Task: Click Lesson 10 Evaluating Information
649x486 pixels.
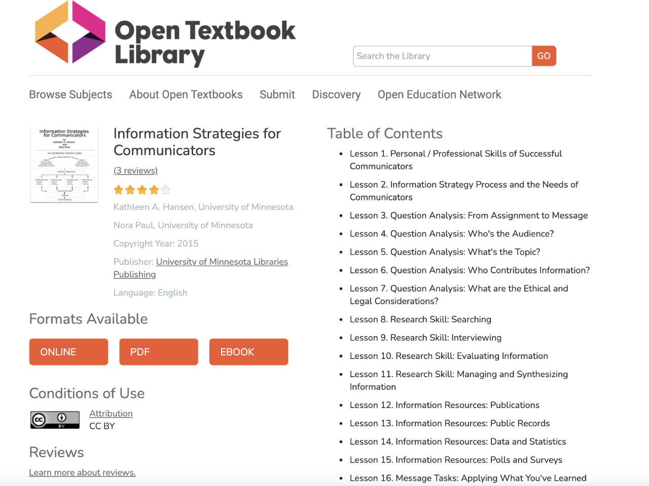Action: (x=449, y=356)
